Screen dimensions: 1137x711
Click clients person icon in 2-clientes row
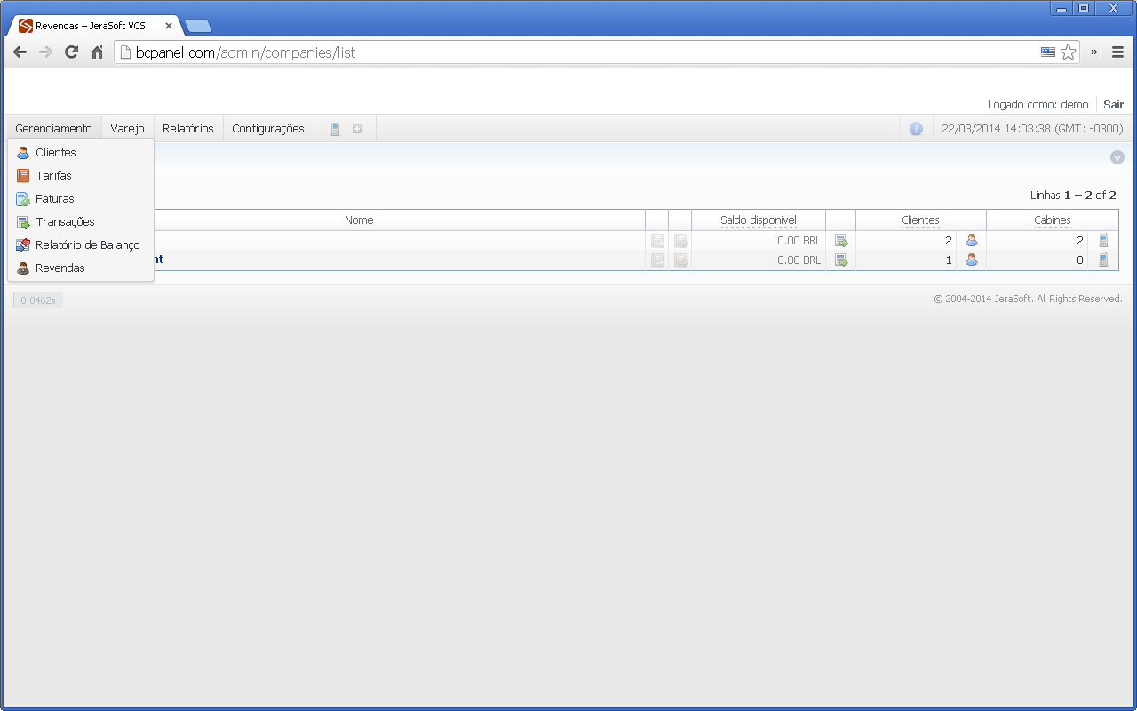pyautogui.click(x=972, y=240)
